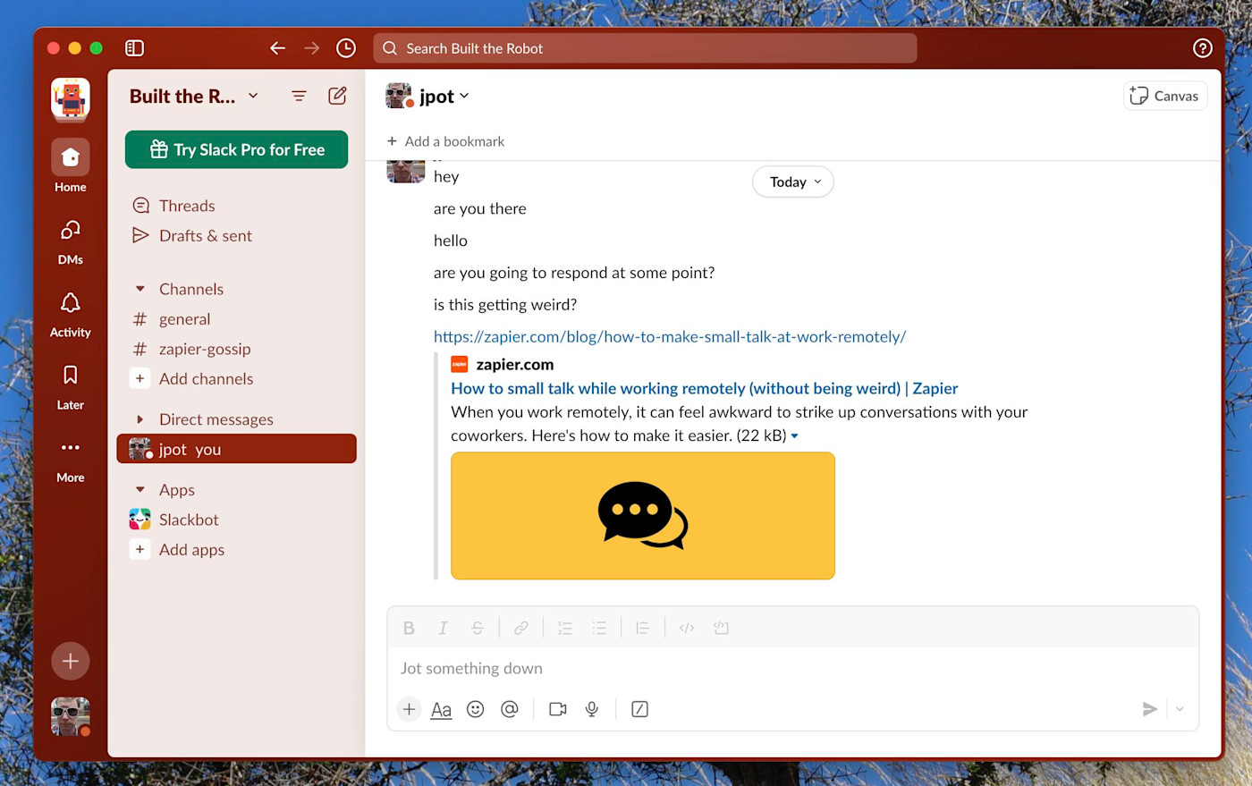Open the user profile avatar at bottom left
Image resolution: width=1252 pixels, height=786 pixels.
tap(71, 716)
